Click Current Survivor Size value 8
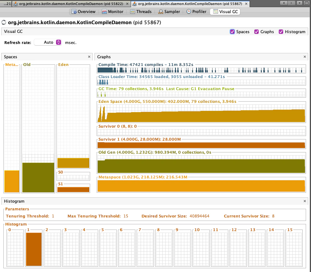Image resolution: width=311 pixels, height=272 pixels. tap(273, 216)
